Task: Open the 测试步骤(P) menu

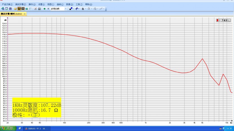Action: [21, 4]
